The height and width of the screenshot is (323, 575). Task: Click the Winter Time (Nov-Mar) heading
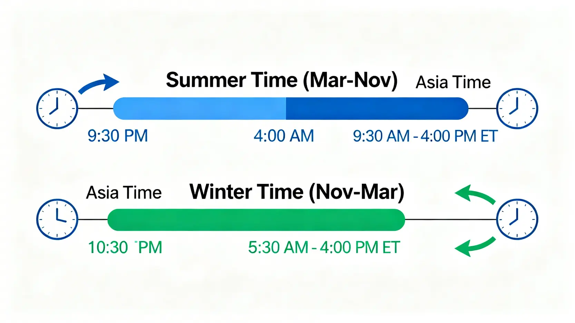coord(297,192)
